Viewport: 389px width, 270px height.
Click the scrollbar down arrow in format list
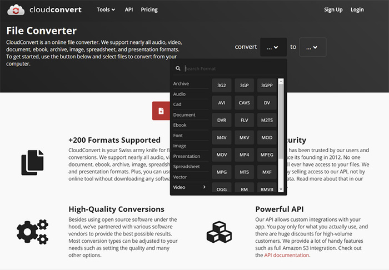click(x=281, y=189)
